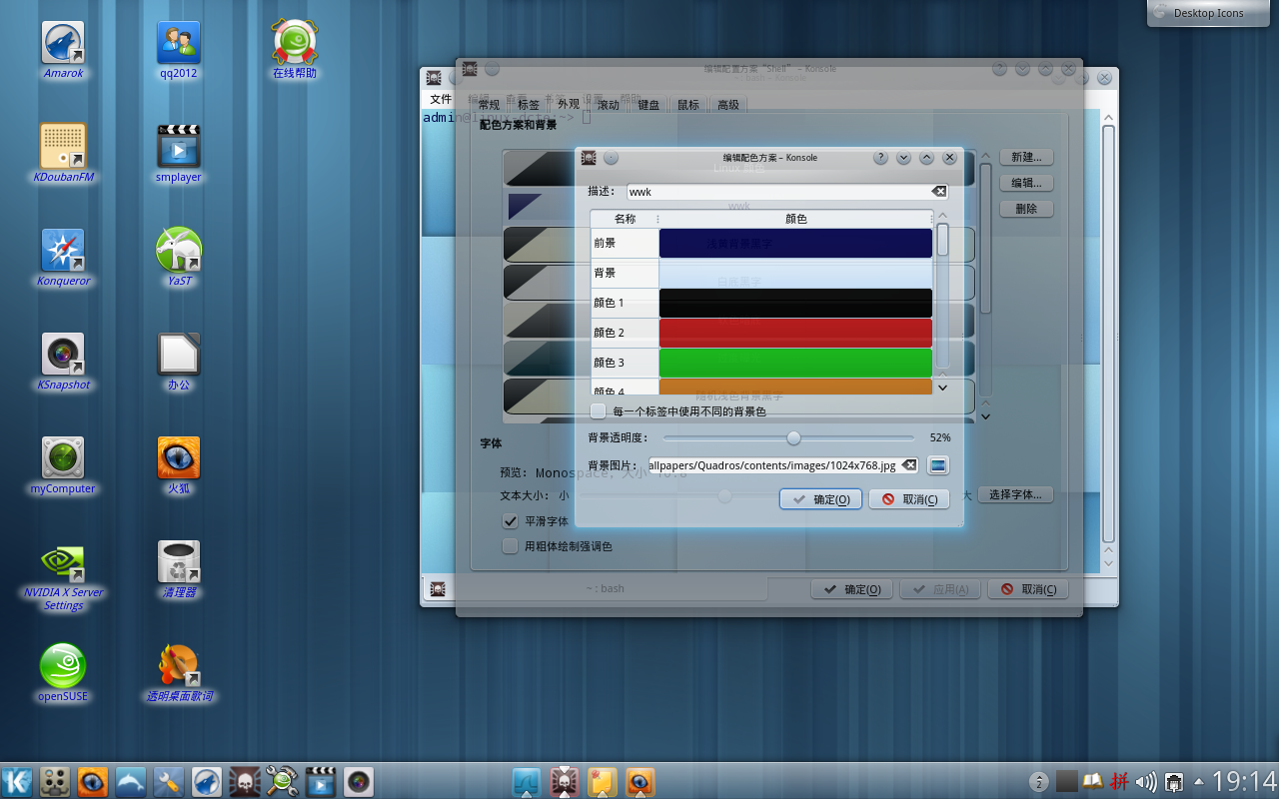
Task: Click the 背景图片 path field
Action: coord(782,465)
